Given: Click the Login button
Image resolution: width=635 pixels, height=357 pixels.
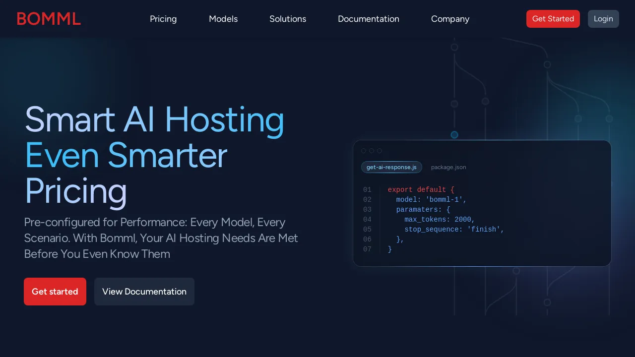Looking at the screenshot, I should click(x=603, y=19).
